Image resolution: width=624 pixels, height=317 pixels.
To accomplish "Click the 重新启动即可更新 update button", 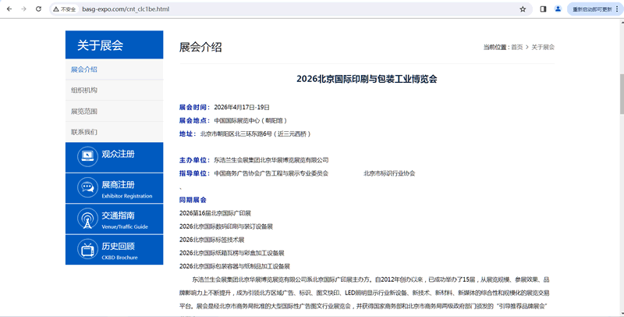I will click(593, 9).
